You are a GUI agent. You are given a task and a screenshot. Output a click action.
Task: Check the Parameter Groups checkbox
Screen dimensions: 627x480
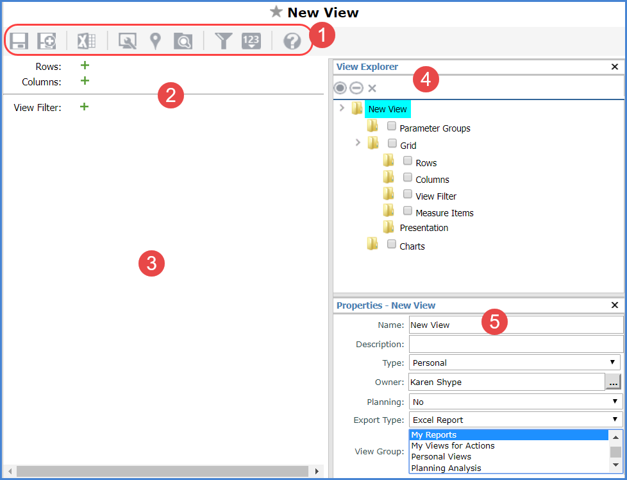coord(392,126)
